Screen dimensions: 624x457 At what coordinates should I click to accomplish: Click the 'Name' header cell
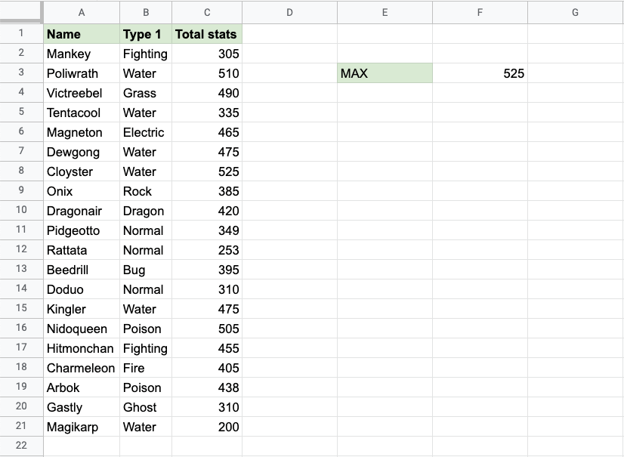coord(82,34)
